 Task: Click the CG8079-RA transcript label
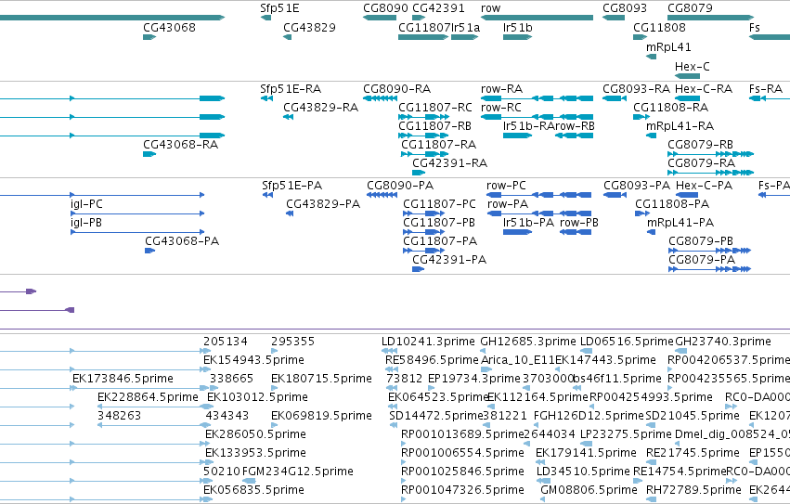(701, 163)
